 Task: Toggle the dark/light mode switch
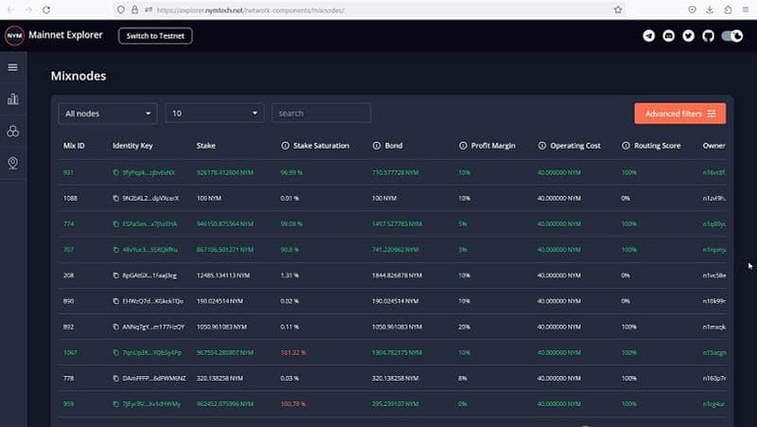point(731,36)
